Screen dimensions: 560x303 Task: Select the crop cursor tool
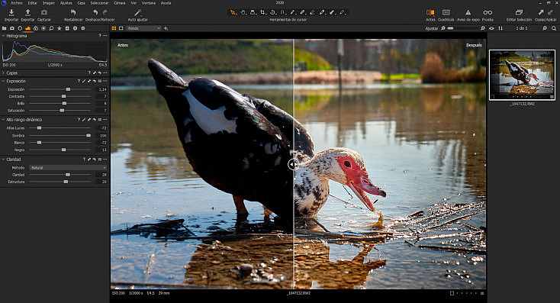263,12
